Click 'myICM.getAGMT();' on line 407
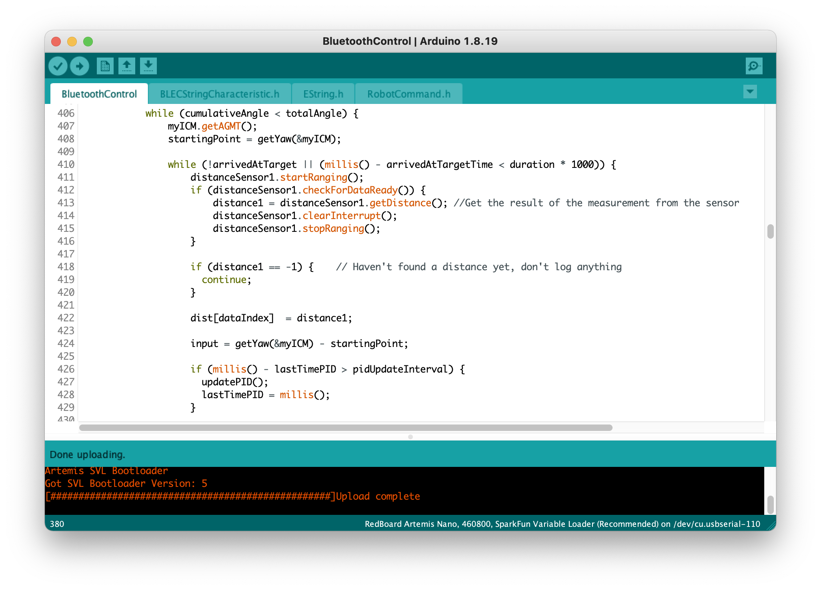The image size is (821, 590). click(x=212, y=126)
